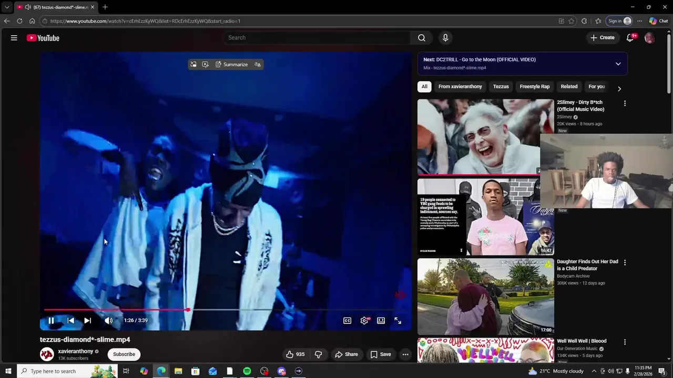Open xavieranthony channel avatar
The width and height of the screenshot is (673, 378).
(x=47, y=354)
